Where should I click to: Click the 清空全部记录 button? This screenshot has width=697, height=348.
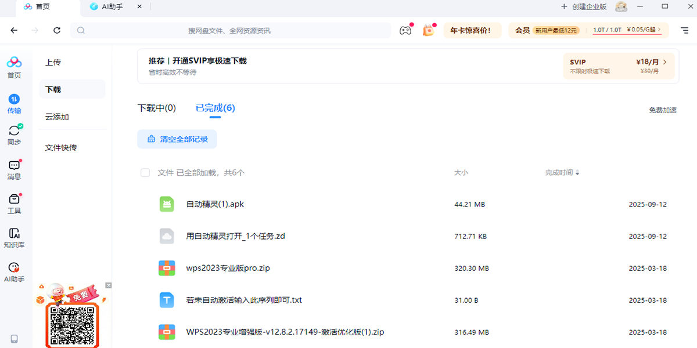[177, 139]
